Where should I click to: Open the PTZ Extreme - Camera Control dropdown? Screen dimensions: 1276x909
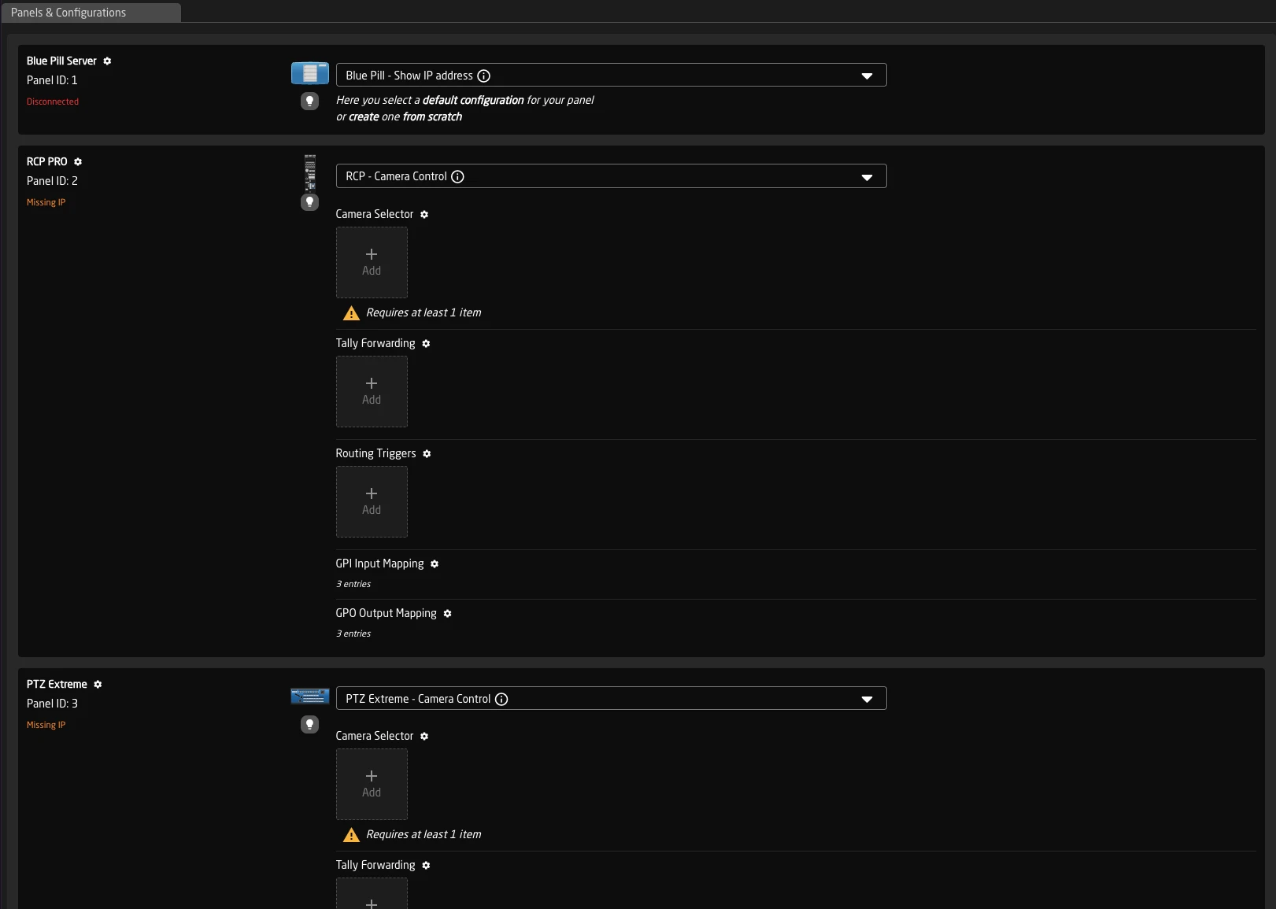click(x=867, y=698)
